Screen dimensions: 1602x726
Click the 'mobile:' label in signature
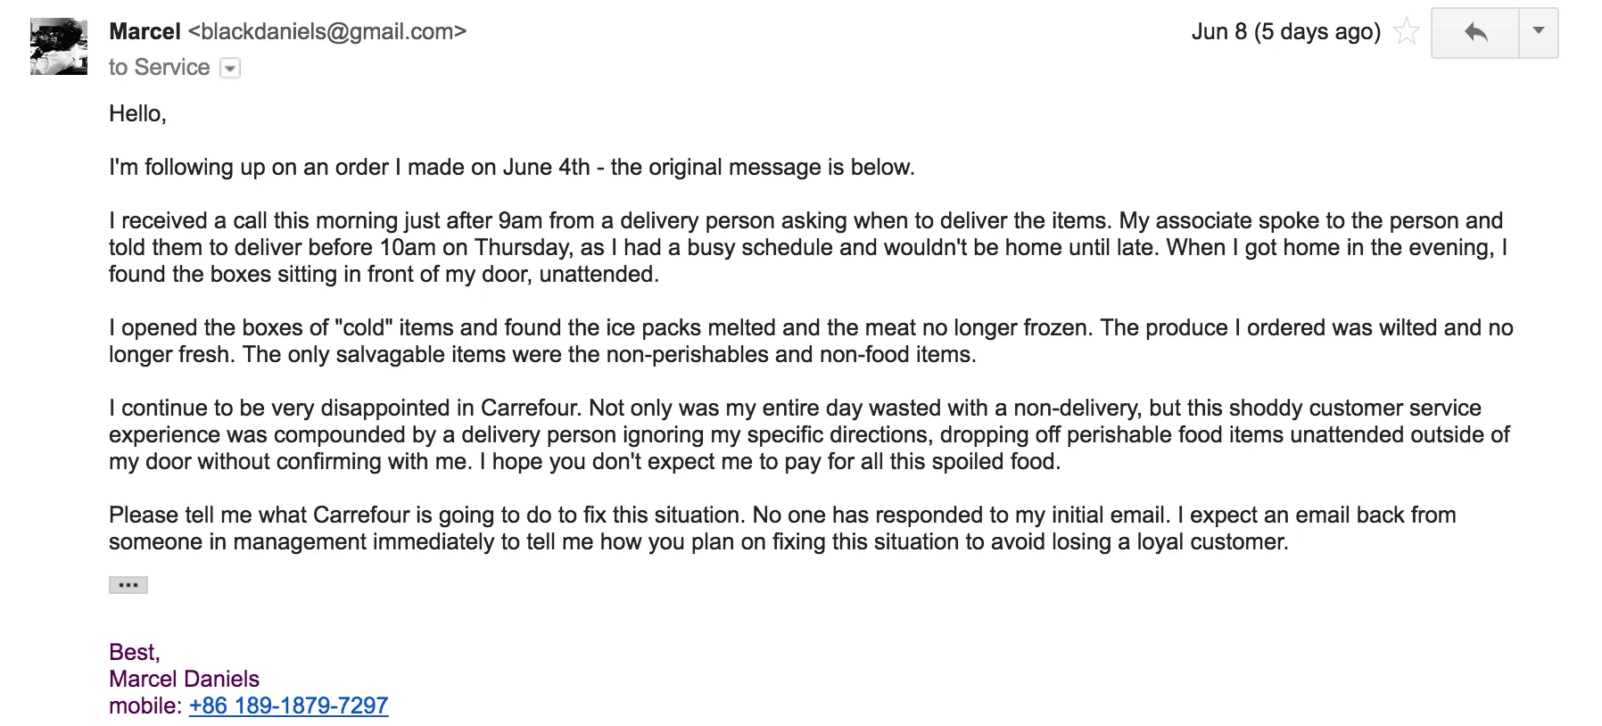pos(145,705)
